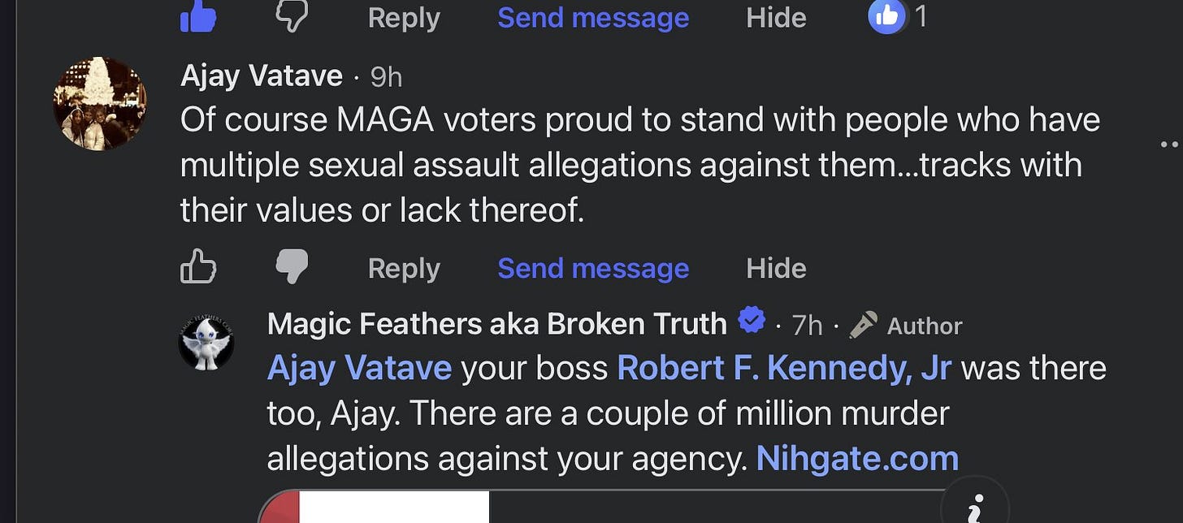The image size is (1183, 523).
Task: Open Ajay Vatave's profile picture
Action: coord(100,104)
